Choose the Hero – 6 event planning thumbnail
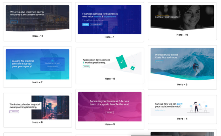 pos(37,107)
